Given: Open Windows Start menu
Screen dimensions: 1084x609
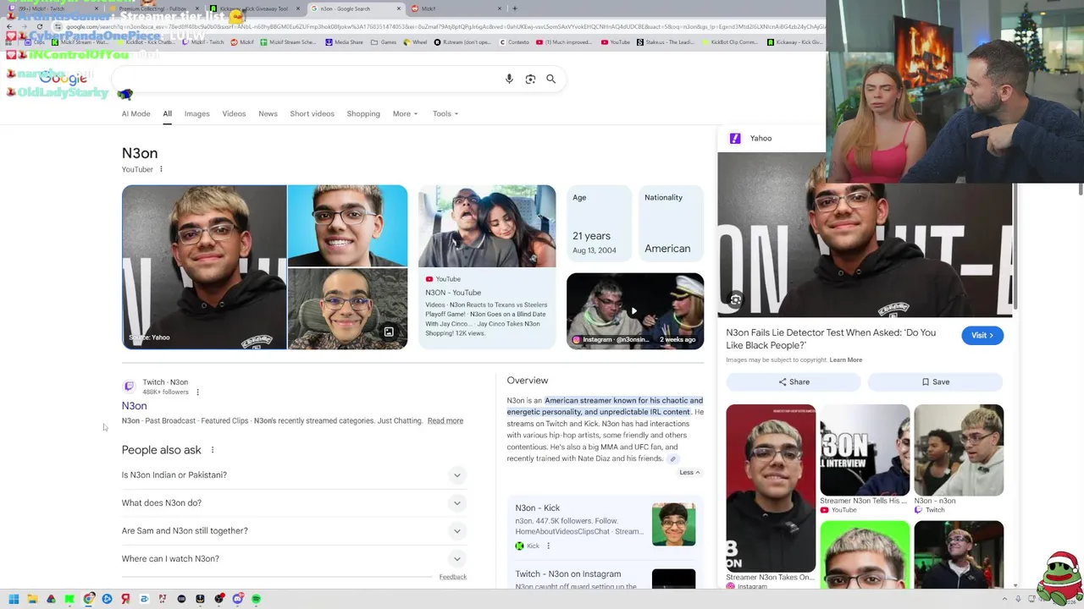Looking at the screenshot, I should [x=14, y=599].
